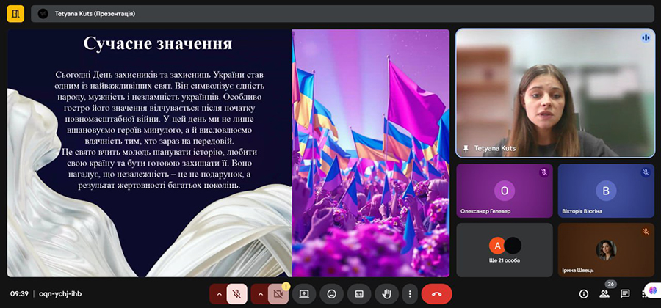Image resolution: width=661 pixels, height=308 pixels.
Task: Open the Tetyana Kuts presentation avatar icon
Action: [x=43, y=14]
